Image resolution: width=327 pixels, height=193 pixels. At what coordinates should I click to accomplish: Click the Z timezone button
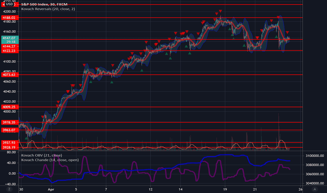tap(9, 189)
